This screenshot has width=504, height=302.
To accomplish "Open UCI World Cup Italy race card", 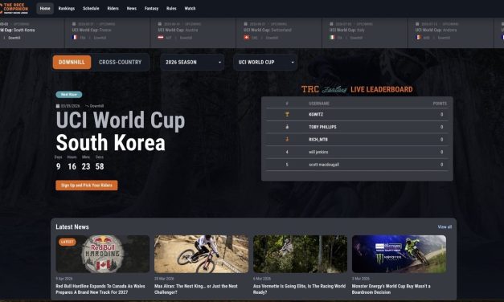I will (x=365, y=32).
